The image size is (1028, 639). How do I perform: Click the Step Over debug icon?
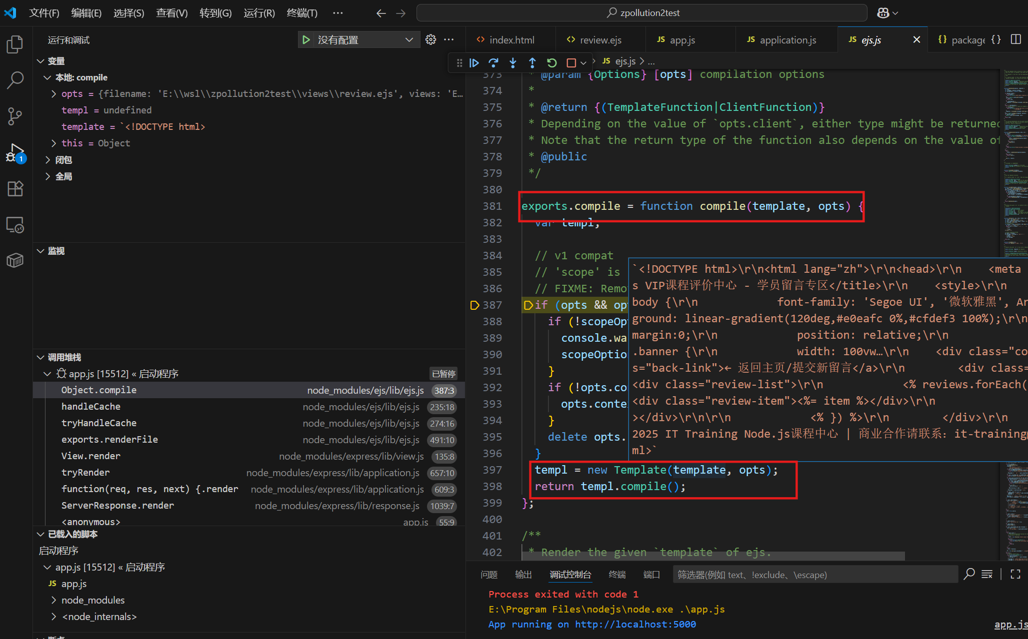tap(493, 63)
